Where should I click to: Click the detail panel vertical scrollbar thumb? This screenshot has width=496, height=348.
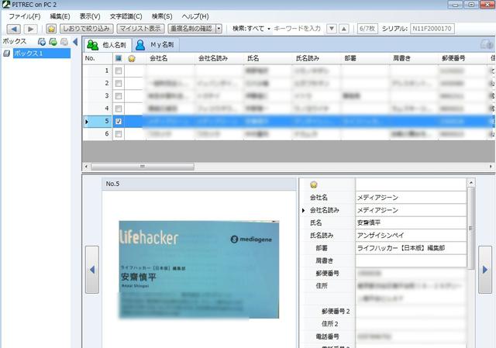(470, 228)
